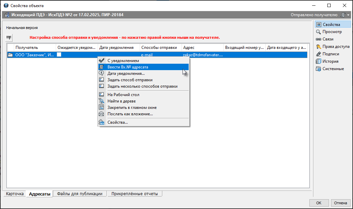Click the Дата уведомления column header

click(x=119, y=48)
